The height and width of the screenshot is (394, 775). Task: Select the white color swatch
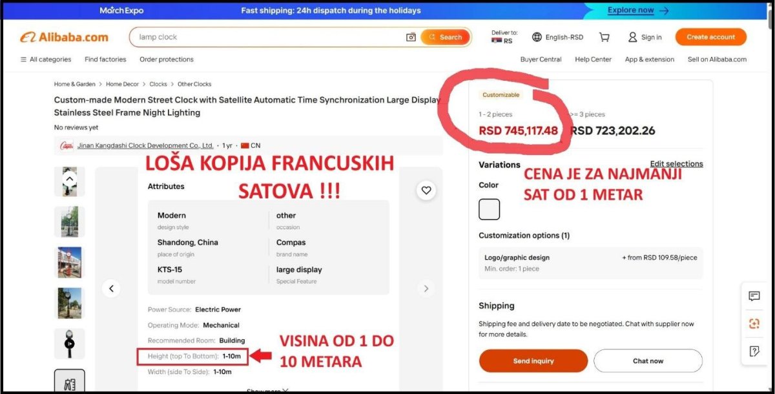[490, 209]
